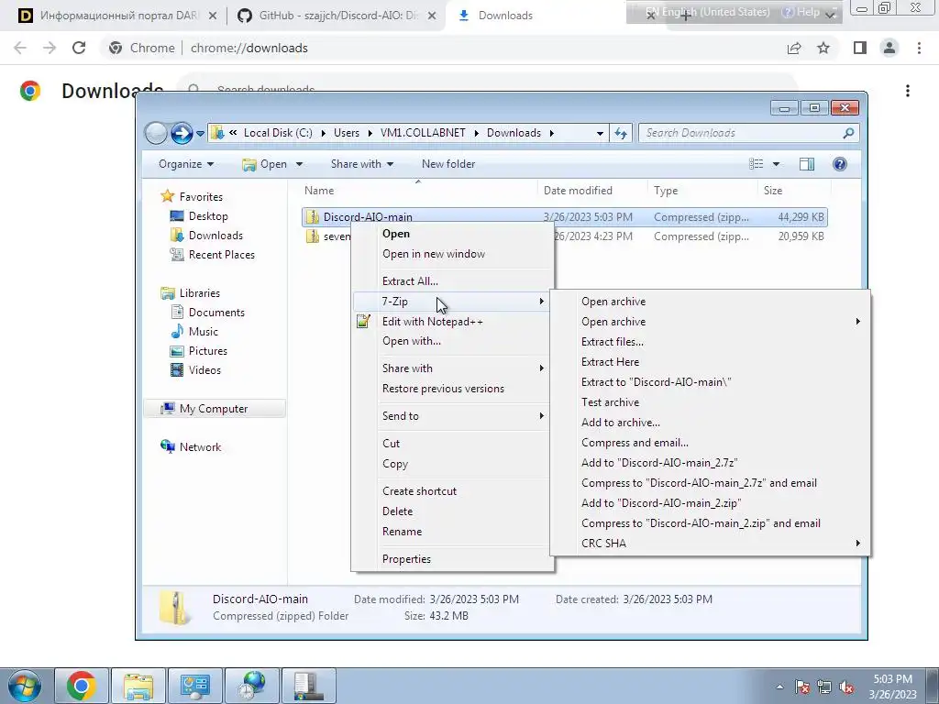
Task: Select My Computer in sidebar
Action: 213,409
